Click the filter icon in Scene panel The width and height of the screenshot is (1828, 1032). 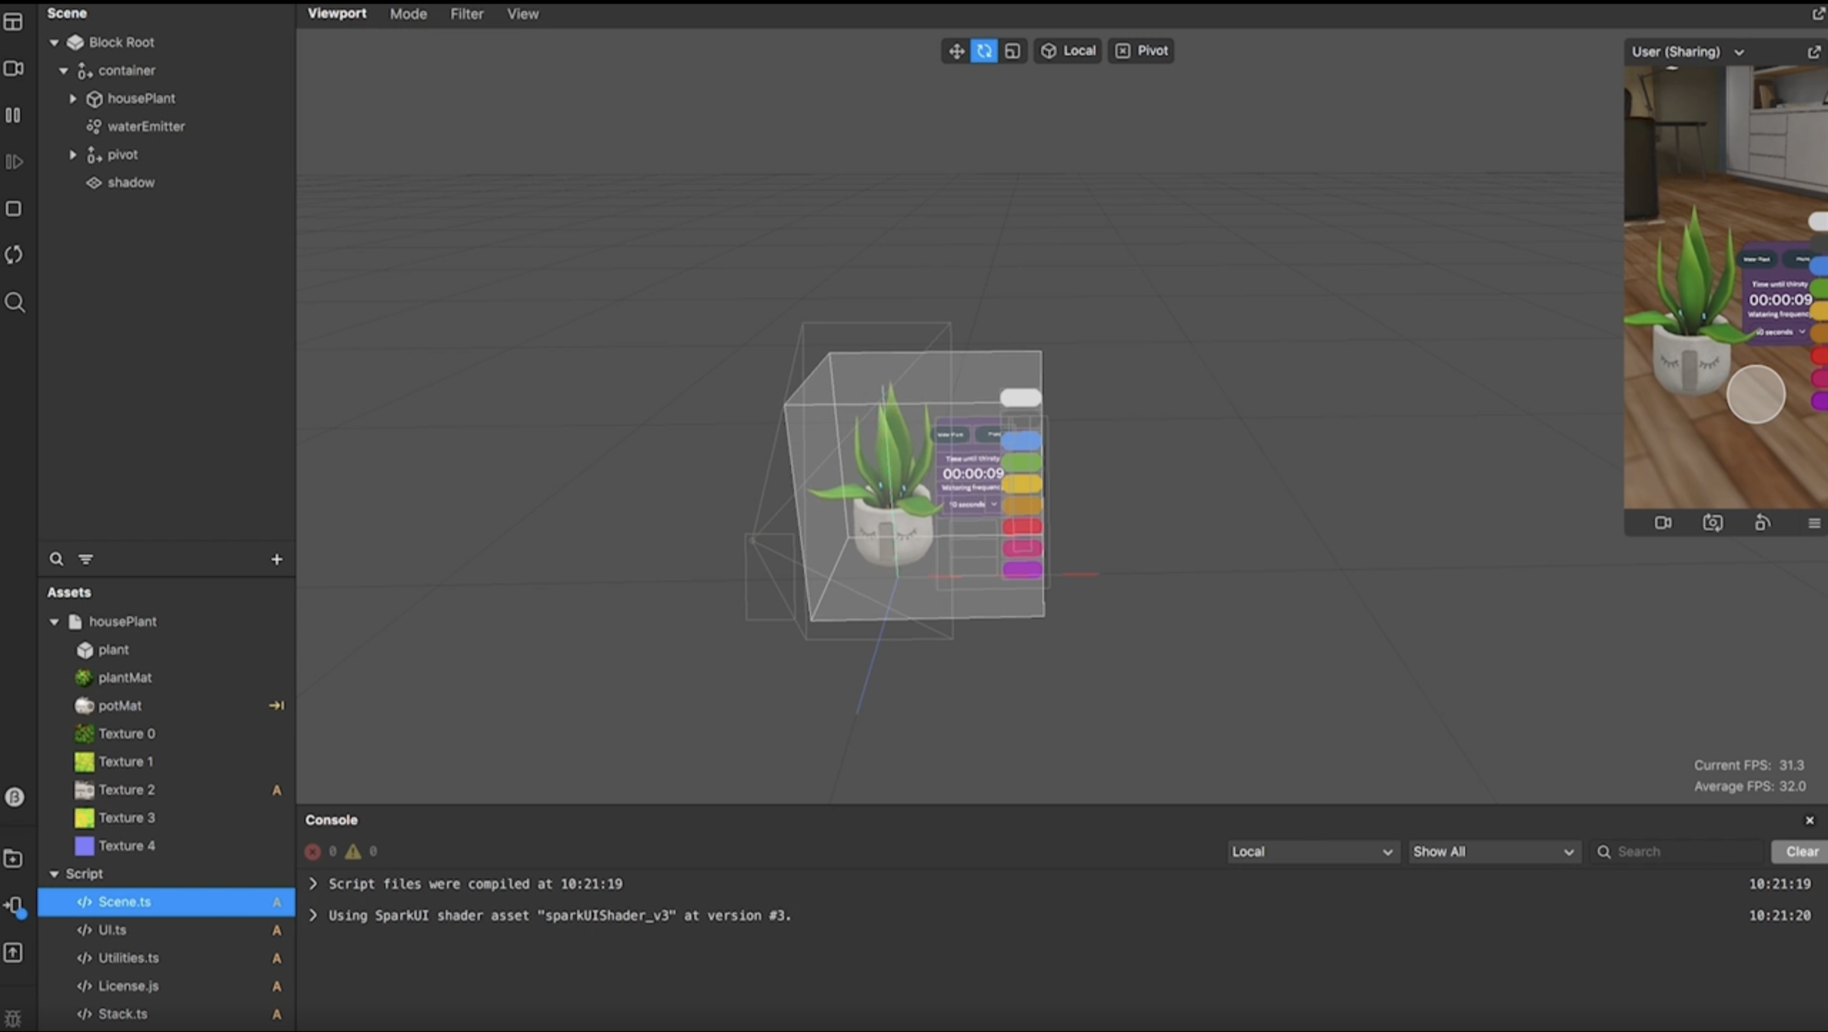86,560
